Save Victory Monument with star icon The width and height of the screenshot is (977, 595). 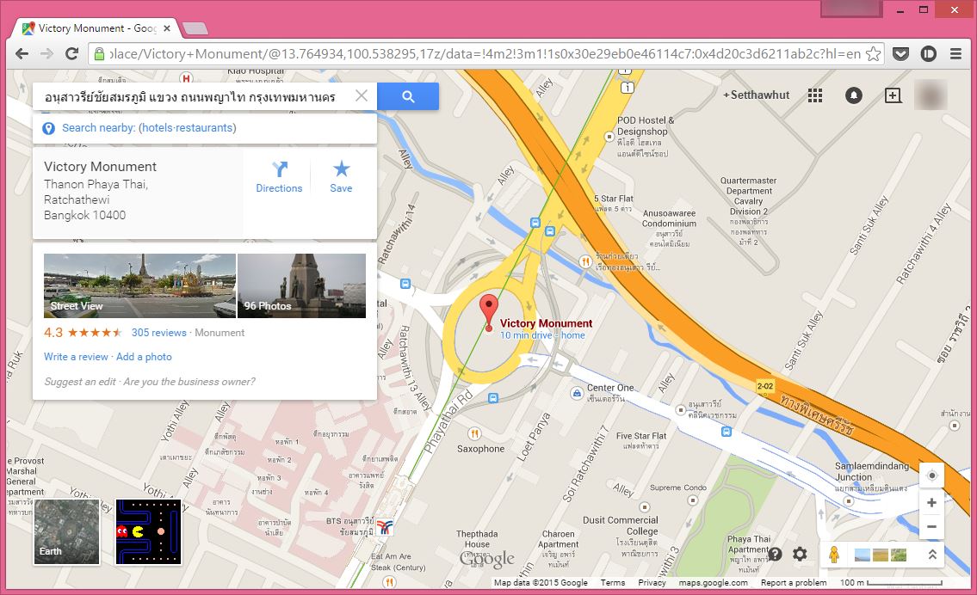341,177
